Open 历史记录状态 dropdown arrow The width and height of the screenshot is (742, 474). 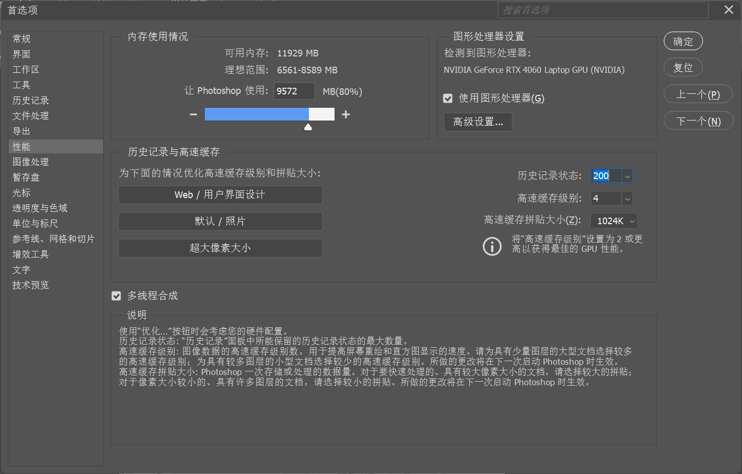[x=627, y=176]
